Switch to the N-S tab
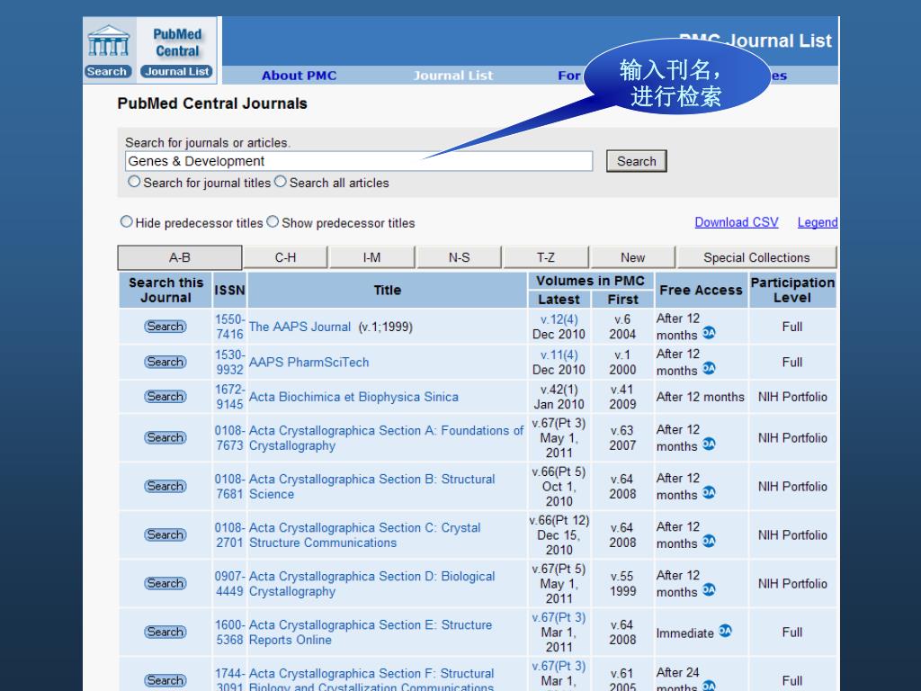Image resolution: width=921 pixels, height=691 pixels. tap(460, 257)
